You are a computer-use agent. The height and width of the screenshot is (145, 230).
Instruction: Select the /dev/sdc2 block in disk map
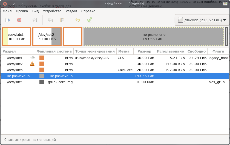pyautogui.click(x=47, y=37)
